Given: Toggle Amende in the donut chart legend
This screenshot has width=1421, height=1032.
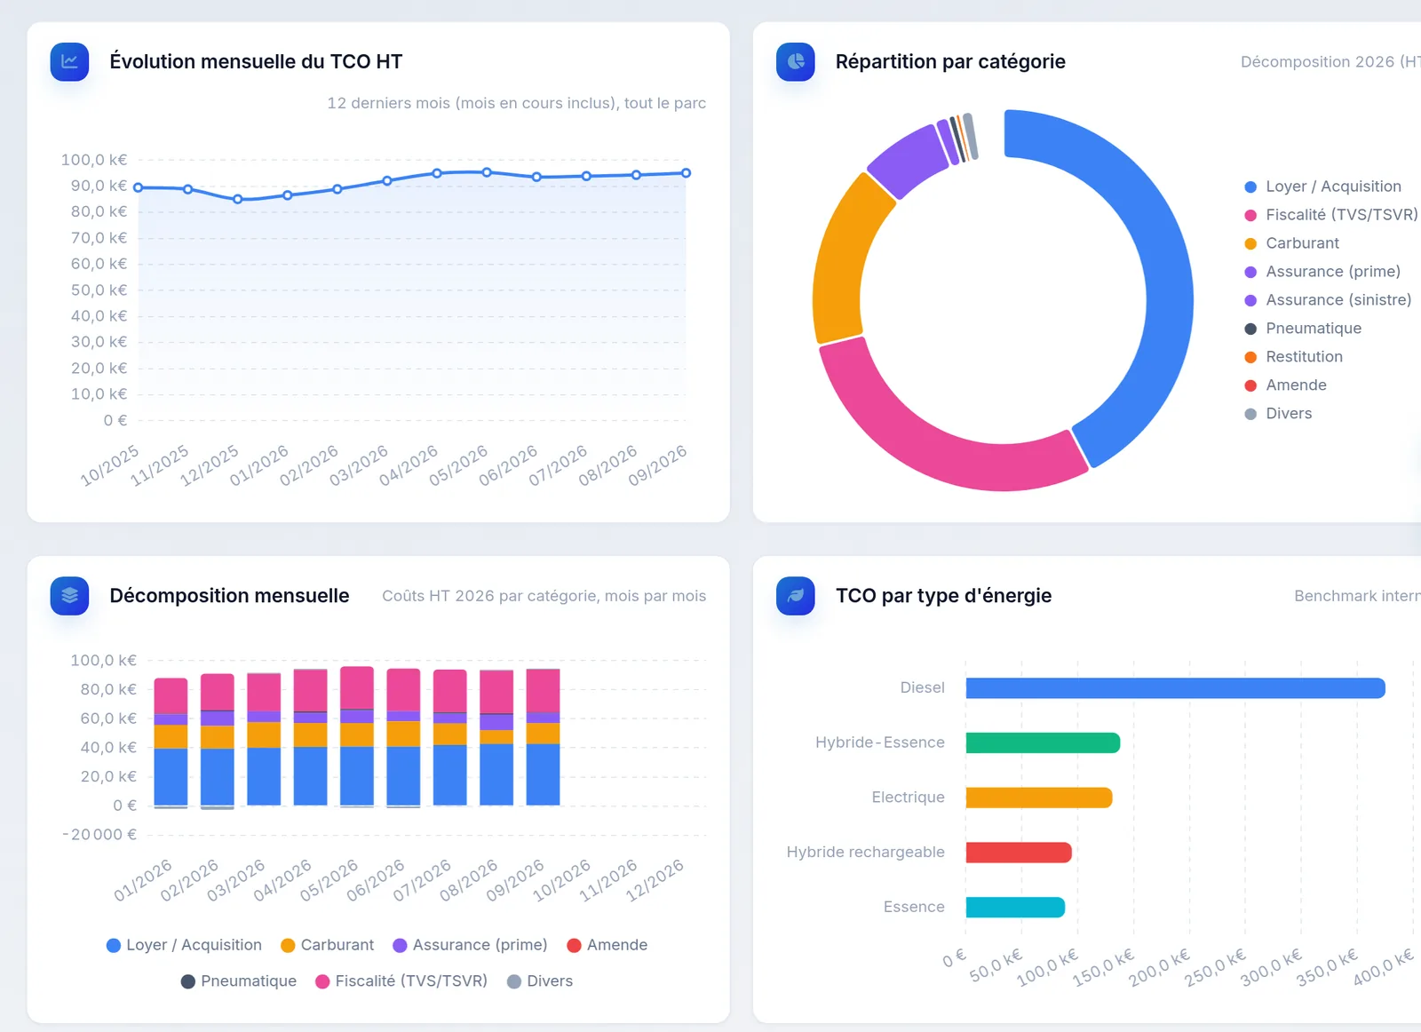Looking at the screenshot, I should click(1285, 385).
